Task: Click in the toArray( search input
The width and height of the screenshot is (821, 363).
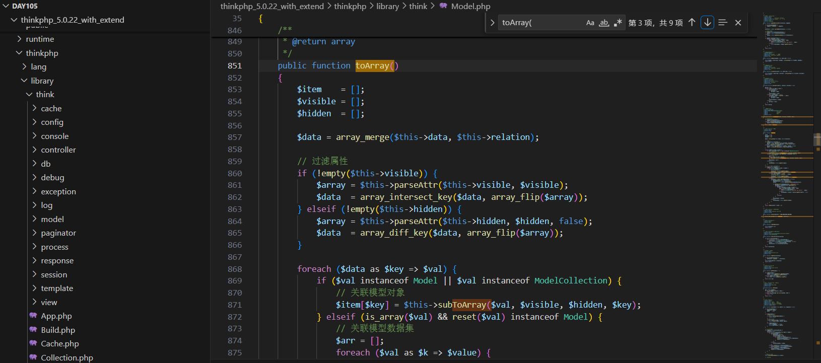Action: [539, 23]
